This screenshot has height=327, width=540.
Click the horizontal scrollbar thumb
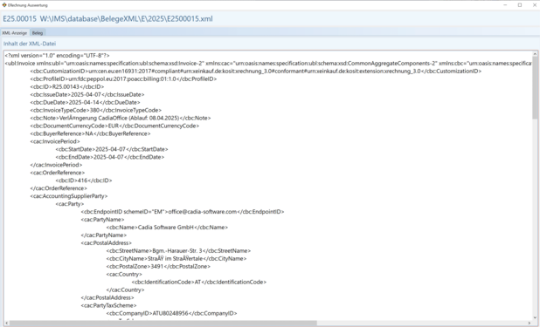click(163, 324)
